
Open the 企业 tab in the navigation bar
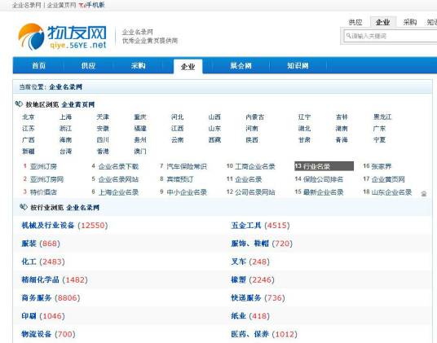coord(188,67)
